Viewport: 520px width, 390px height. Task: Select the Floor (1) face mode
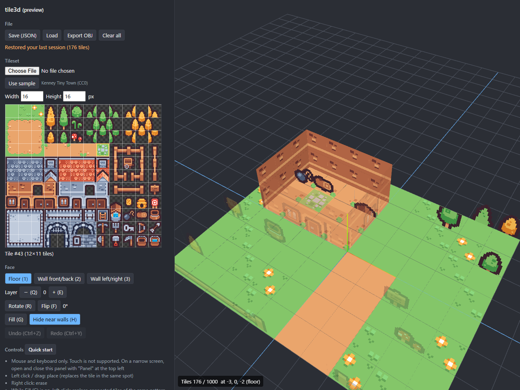(x=18, y=279)
